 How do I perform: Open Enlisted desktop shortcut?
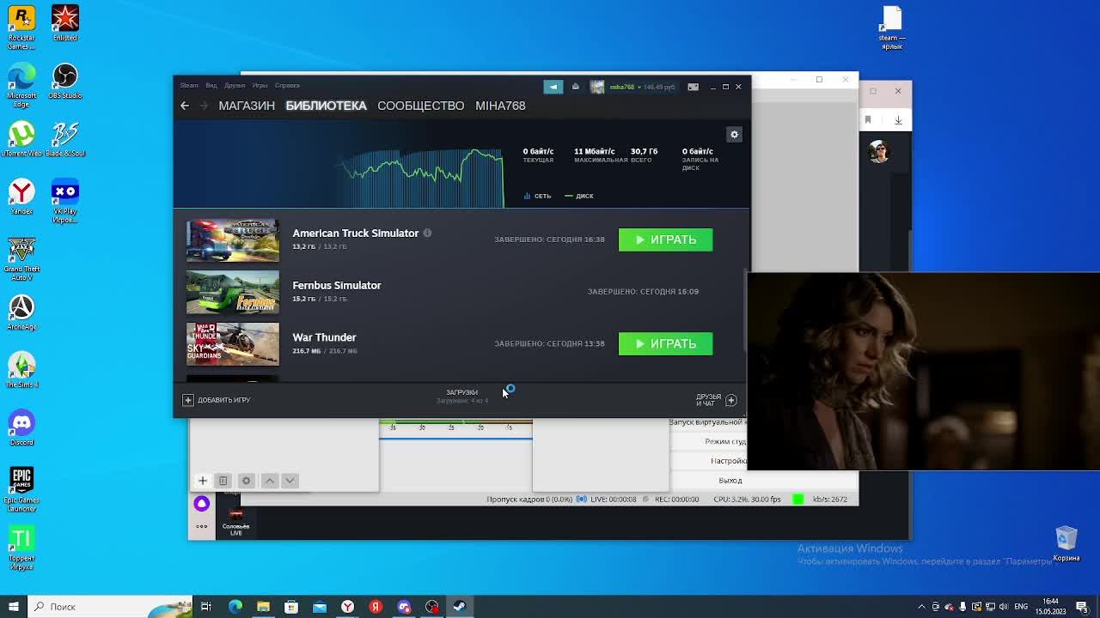point(65,23)
